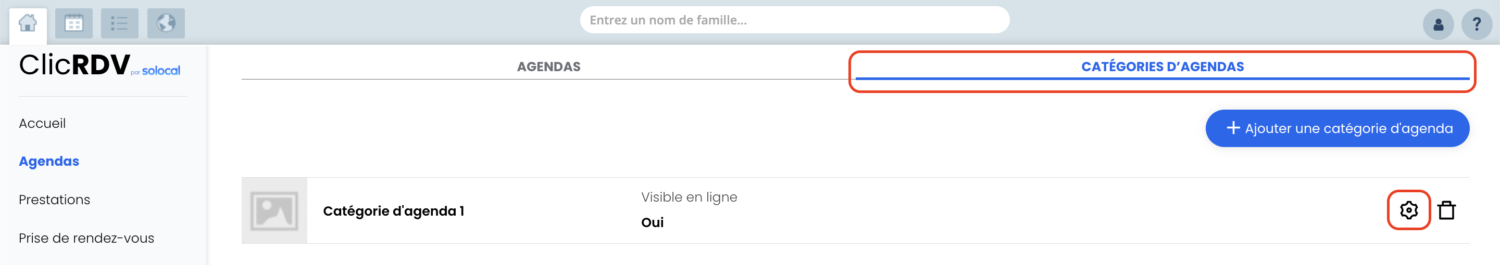The width and height of the screenshot is (1500, 265).
Task: Go to Accueil in the sidebar
Action: coord(42,123)
